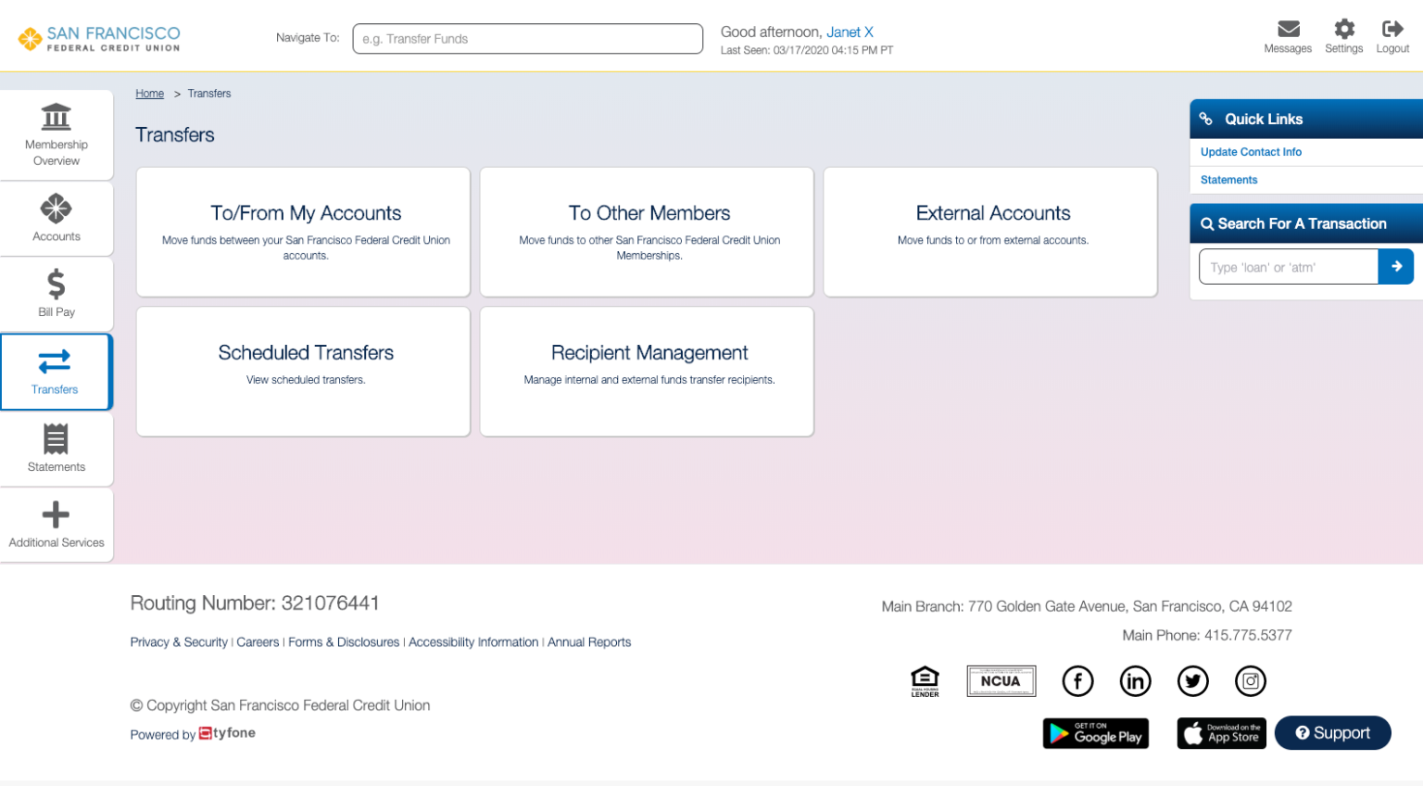1423x786 pixels.
Task: Click the Home breadcrumb
Action: coord(149,94)
